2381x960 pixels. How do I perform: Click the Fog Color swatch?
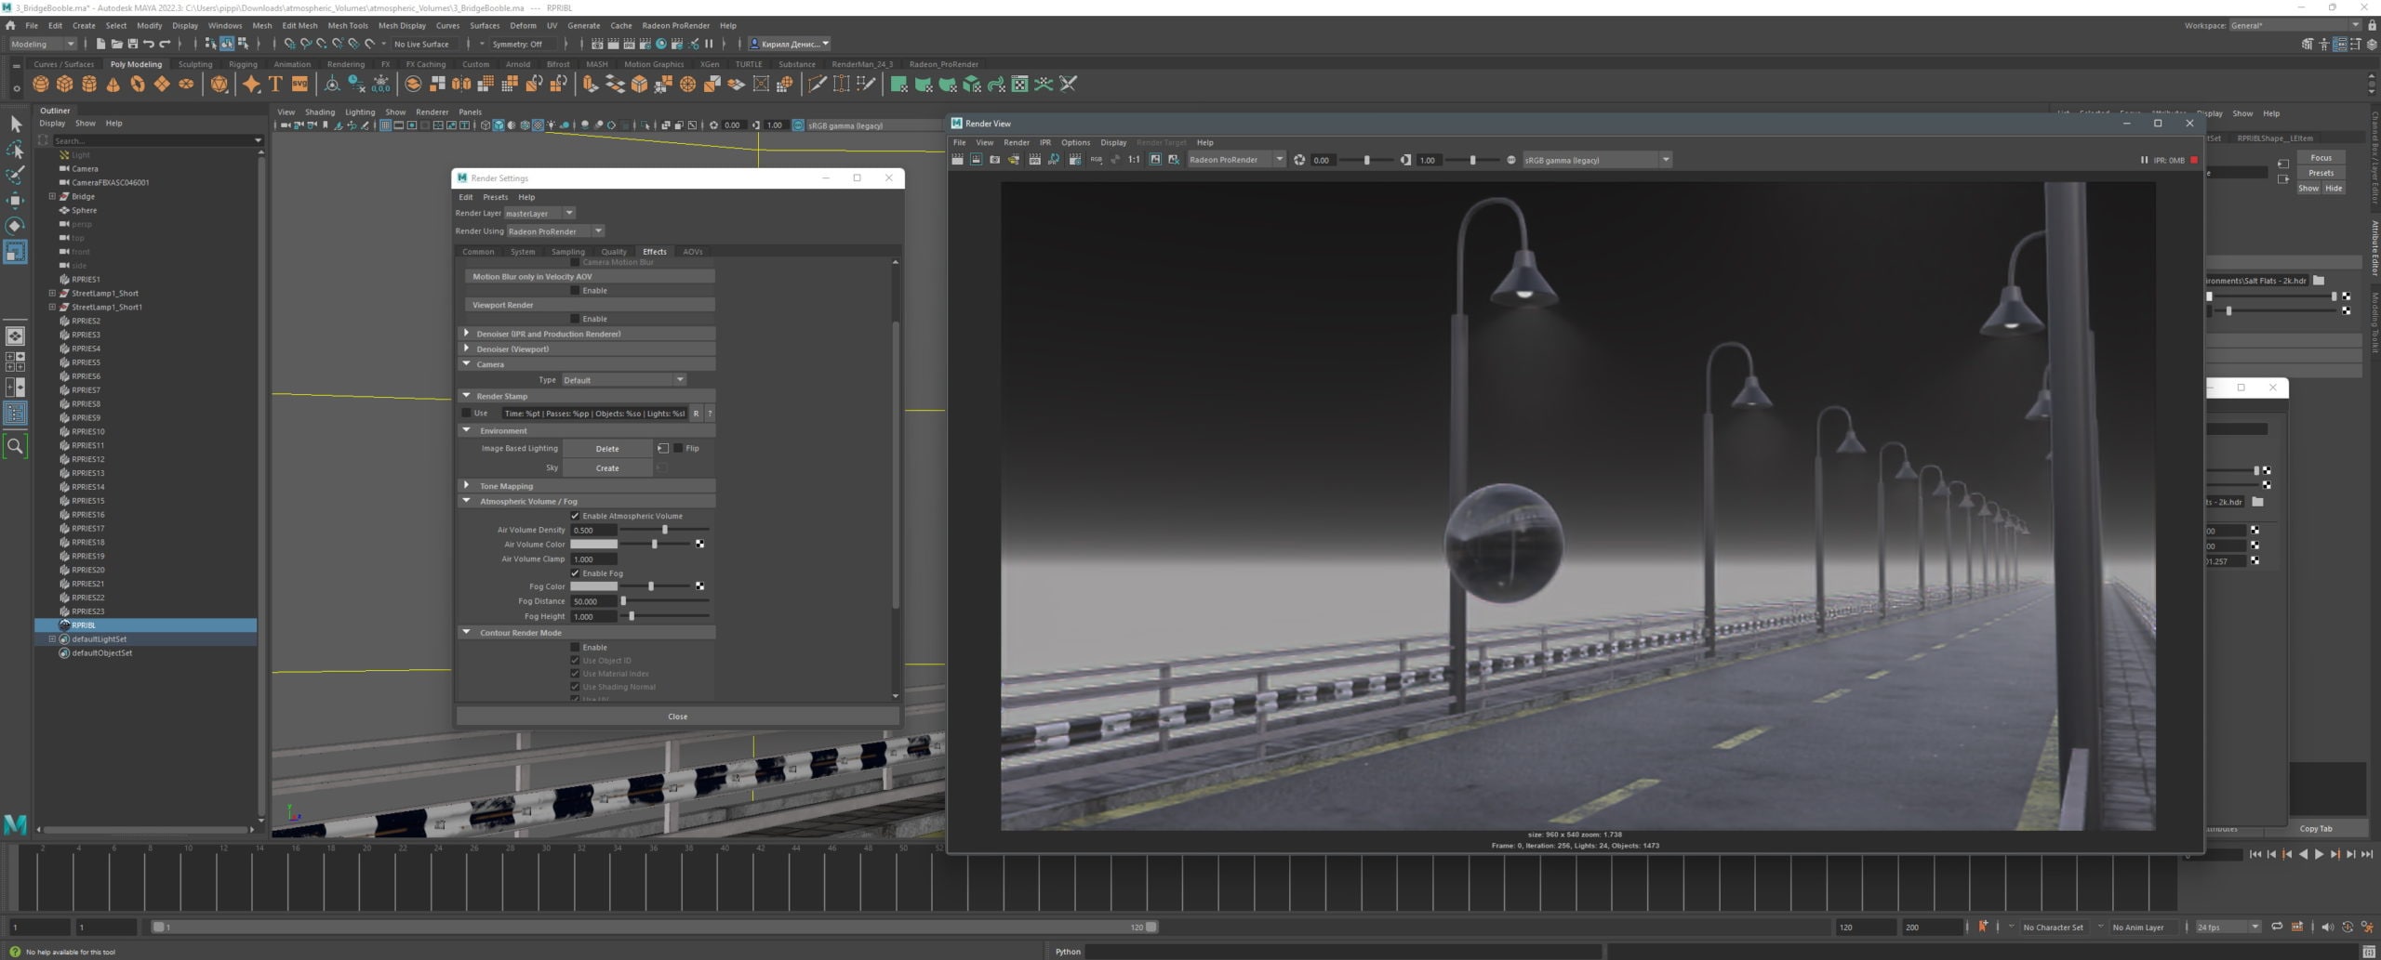593,586
